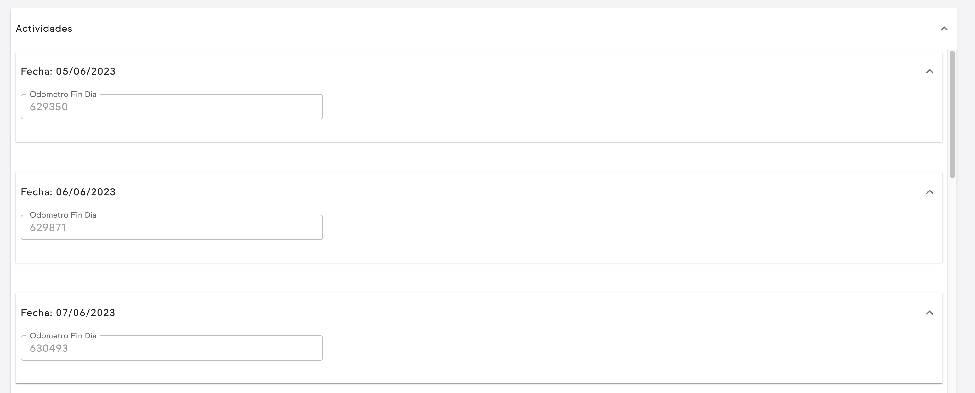Click the Fecha: 07/06/2023 title
Screen dimensions: 975x393
click(68, 313)
